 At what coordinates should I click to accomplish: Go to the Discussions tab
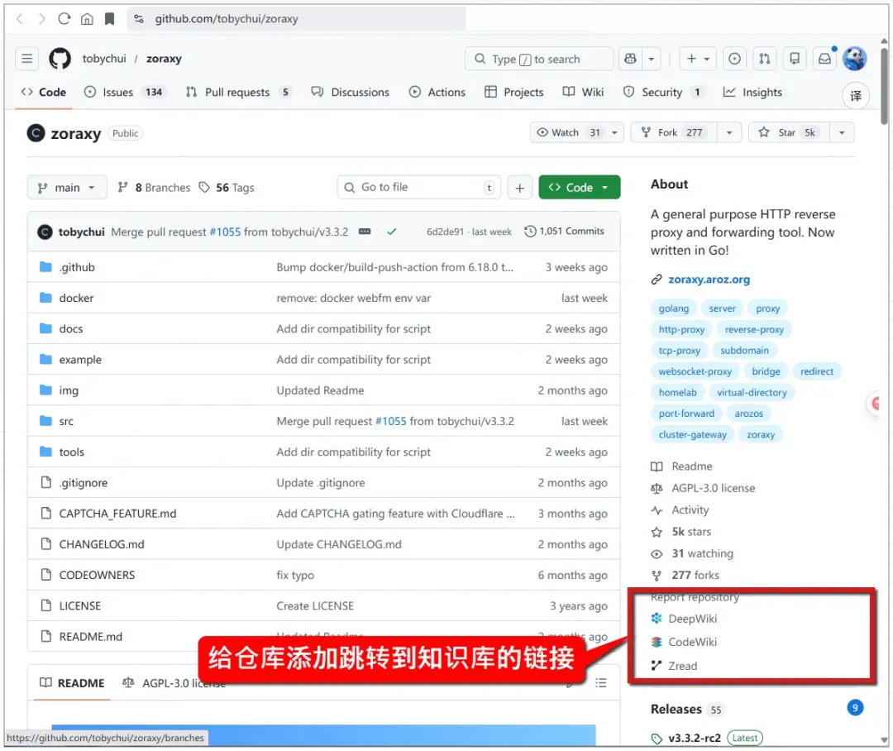(351, 93)
